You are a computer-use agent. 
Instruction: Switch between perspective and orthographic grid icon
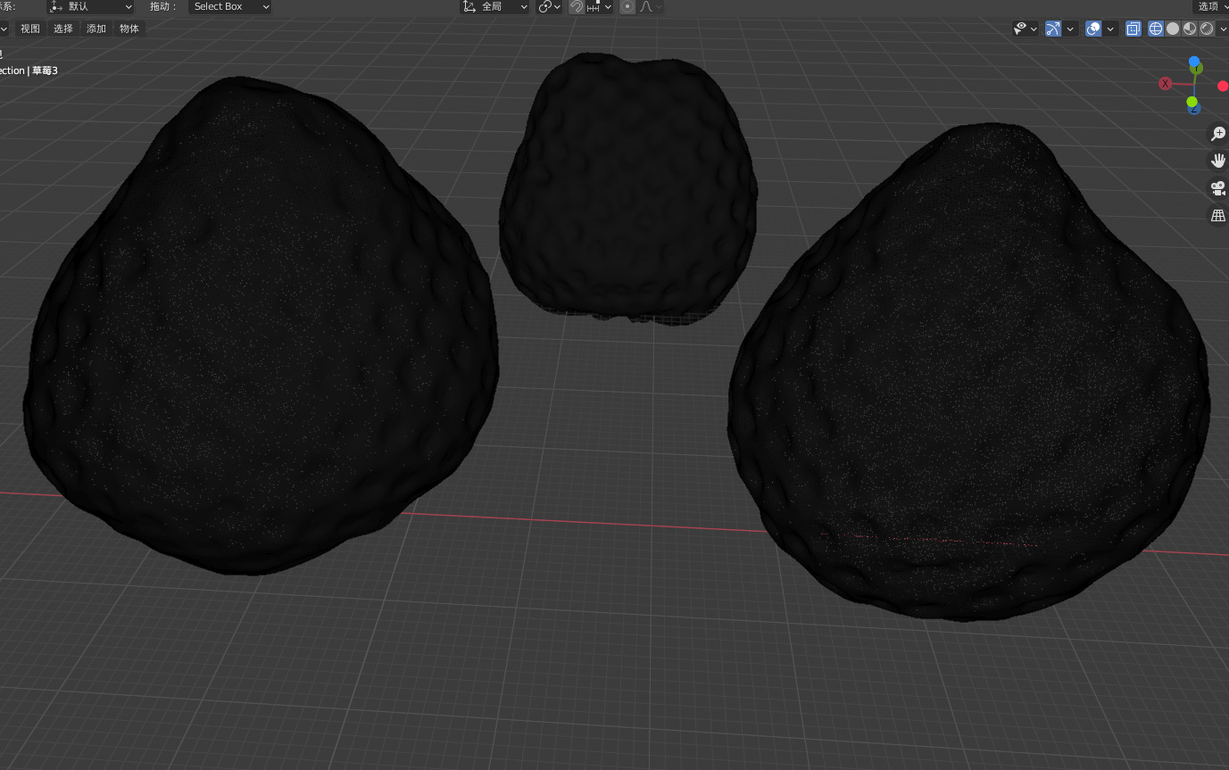1218,215
